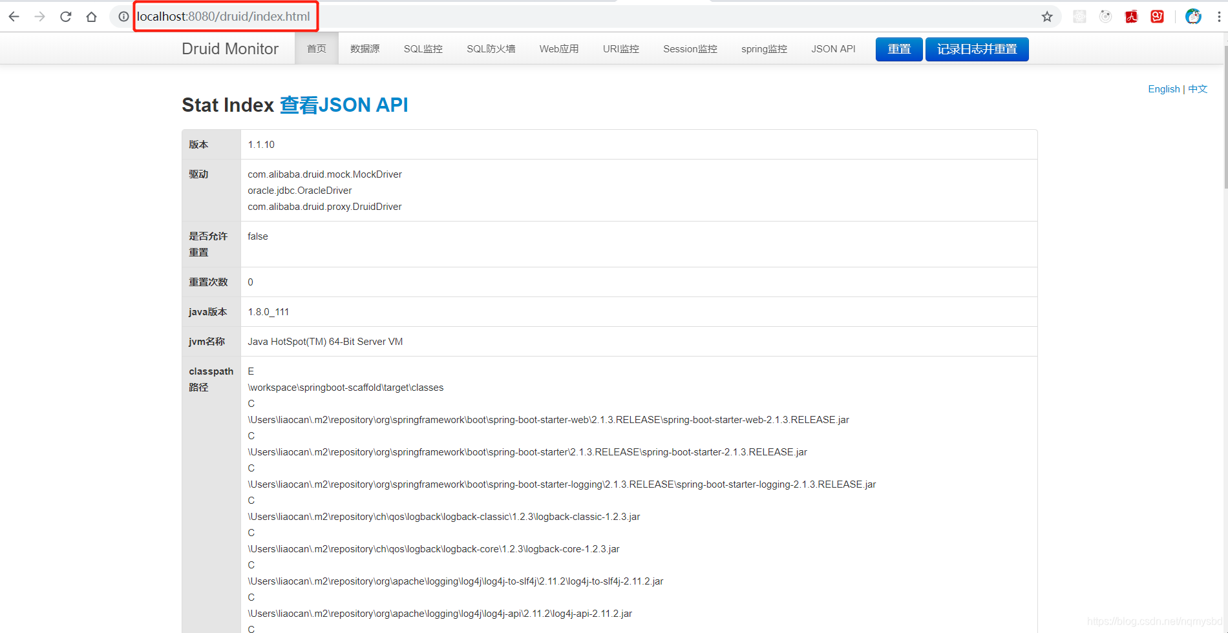This screenshot has height=633, width=1228.
Task: Select com.alibaba.druid.proxy.DruidDriver text
Action: 324,207
